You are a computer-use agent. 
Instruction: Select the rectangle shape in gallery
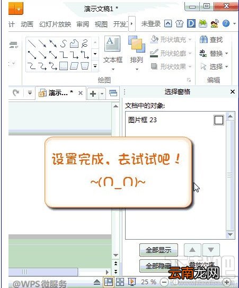[x=64, y=66]
